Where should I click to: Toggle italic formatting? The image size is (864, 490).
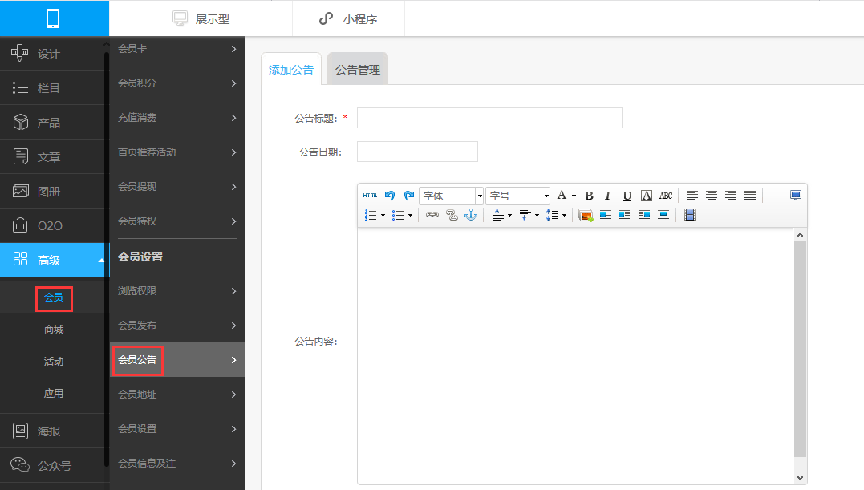pos(607,196)
